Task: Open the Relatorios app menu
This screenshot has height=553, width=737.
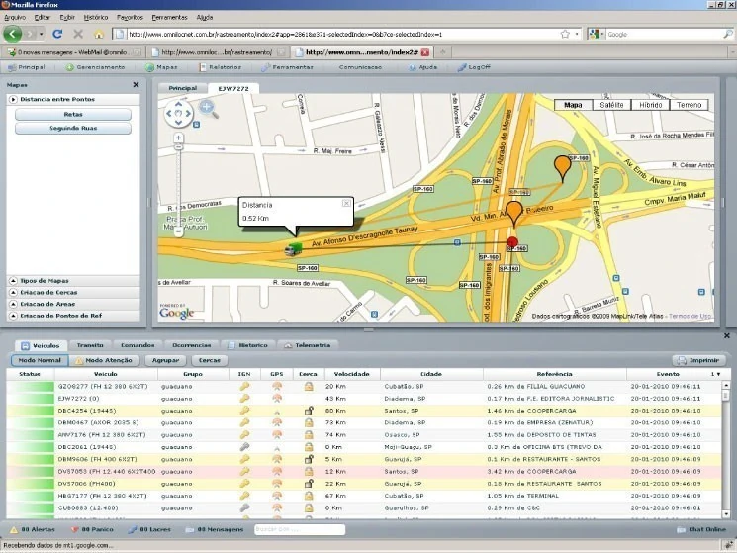Action: [220, 67]
